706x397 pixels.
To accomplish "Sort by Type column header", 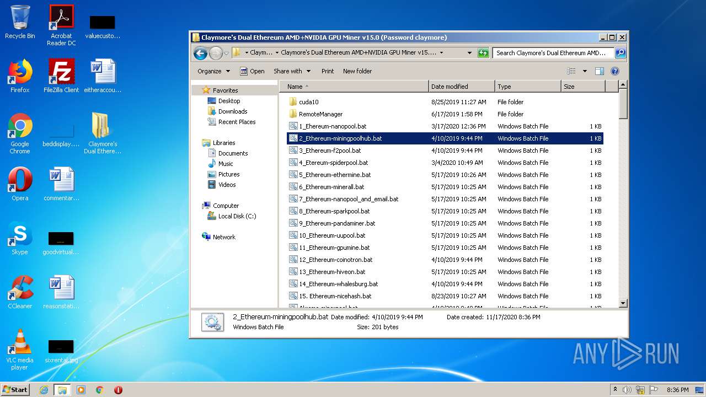I will pos(528,87).
